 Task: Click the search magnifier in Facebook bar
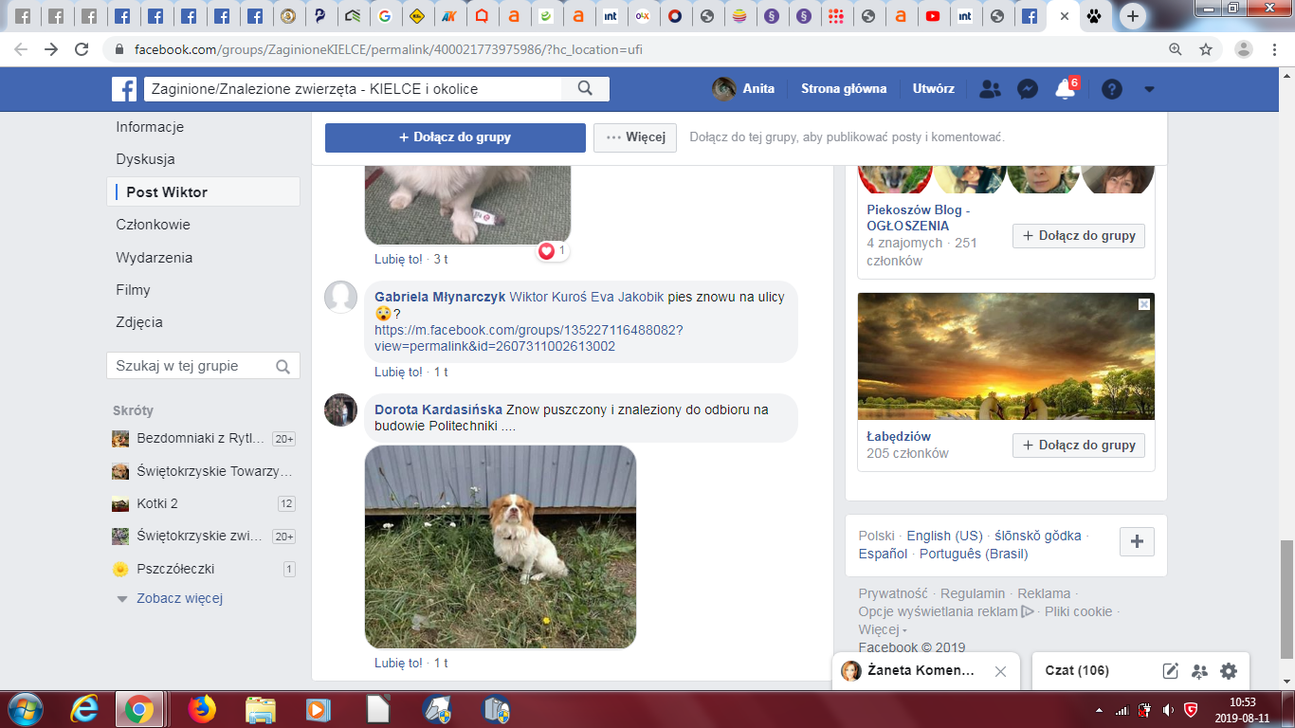[x=585, y=88]
